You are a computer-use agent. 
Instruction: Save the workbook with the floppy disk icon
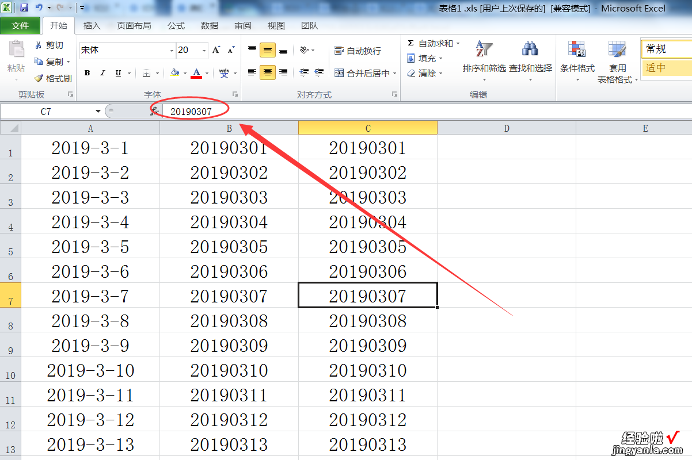[24, 8]
